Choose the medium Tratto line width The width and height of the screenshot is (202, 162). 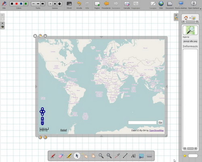38,4
